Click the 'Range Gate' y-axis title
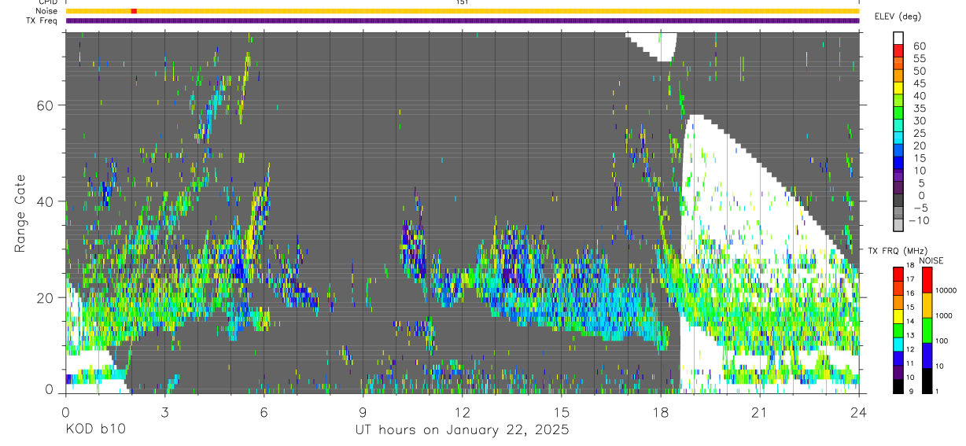Screen dimensions: 966x446 (21, 213)
